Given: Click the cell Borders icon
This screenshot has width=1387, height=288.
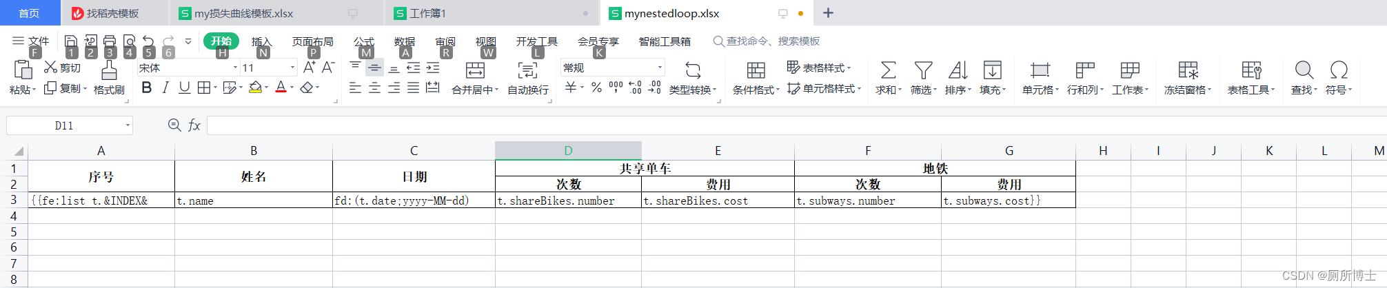Looking at the screenshot, I should pos(204,88).
